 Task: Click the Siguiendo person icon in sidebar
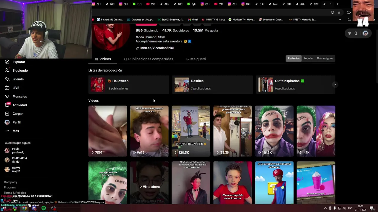click(x=7, y=70)
